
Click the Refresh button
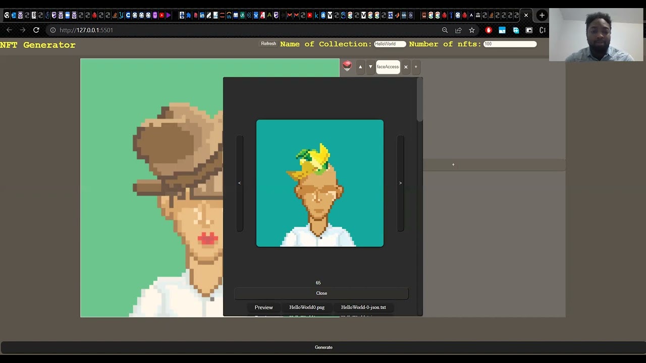click(x=268, y=44)
